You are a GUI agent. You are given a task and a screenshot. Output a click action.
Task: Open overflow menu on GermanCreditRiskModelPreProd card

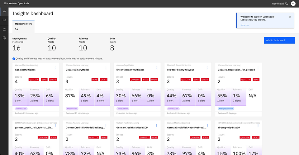[x=207, y=126]
